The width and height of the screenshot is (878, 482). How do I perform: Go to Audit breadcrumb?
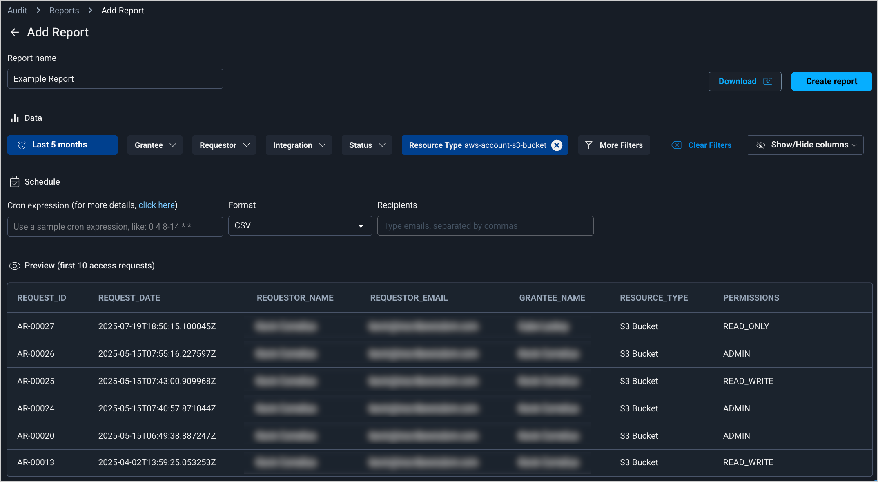17,11
